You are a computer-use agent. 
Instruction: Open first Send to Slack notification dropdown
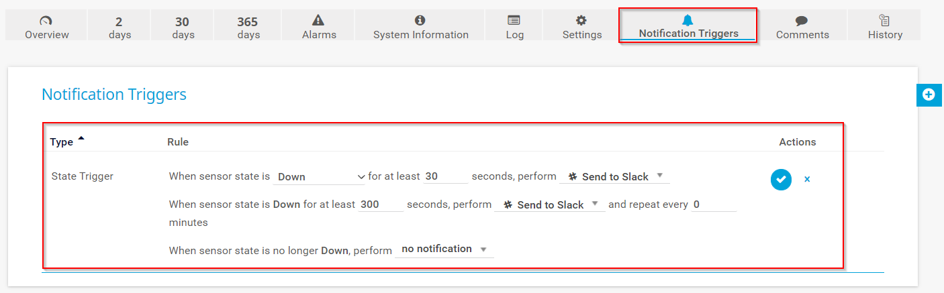(x=615, y=177)
